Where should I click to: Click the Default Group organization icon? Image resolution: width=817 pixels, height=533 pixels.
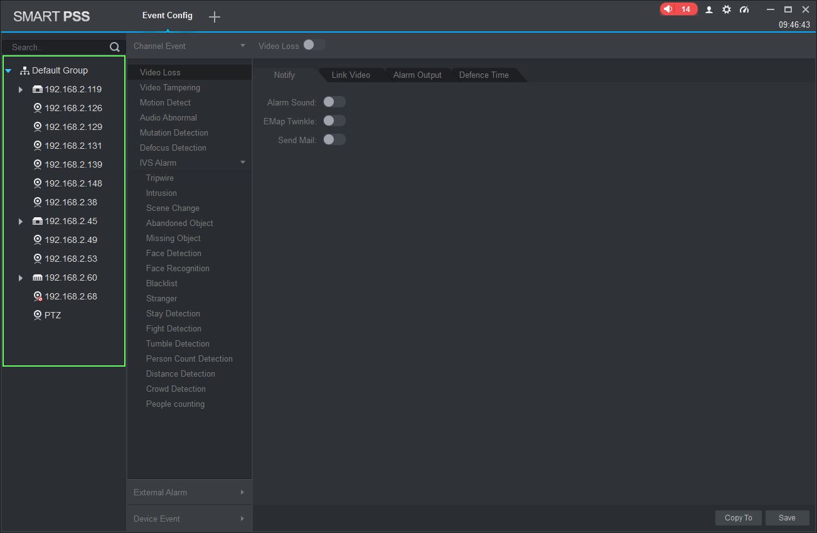[25, 70]
